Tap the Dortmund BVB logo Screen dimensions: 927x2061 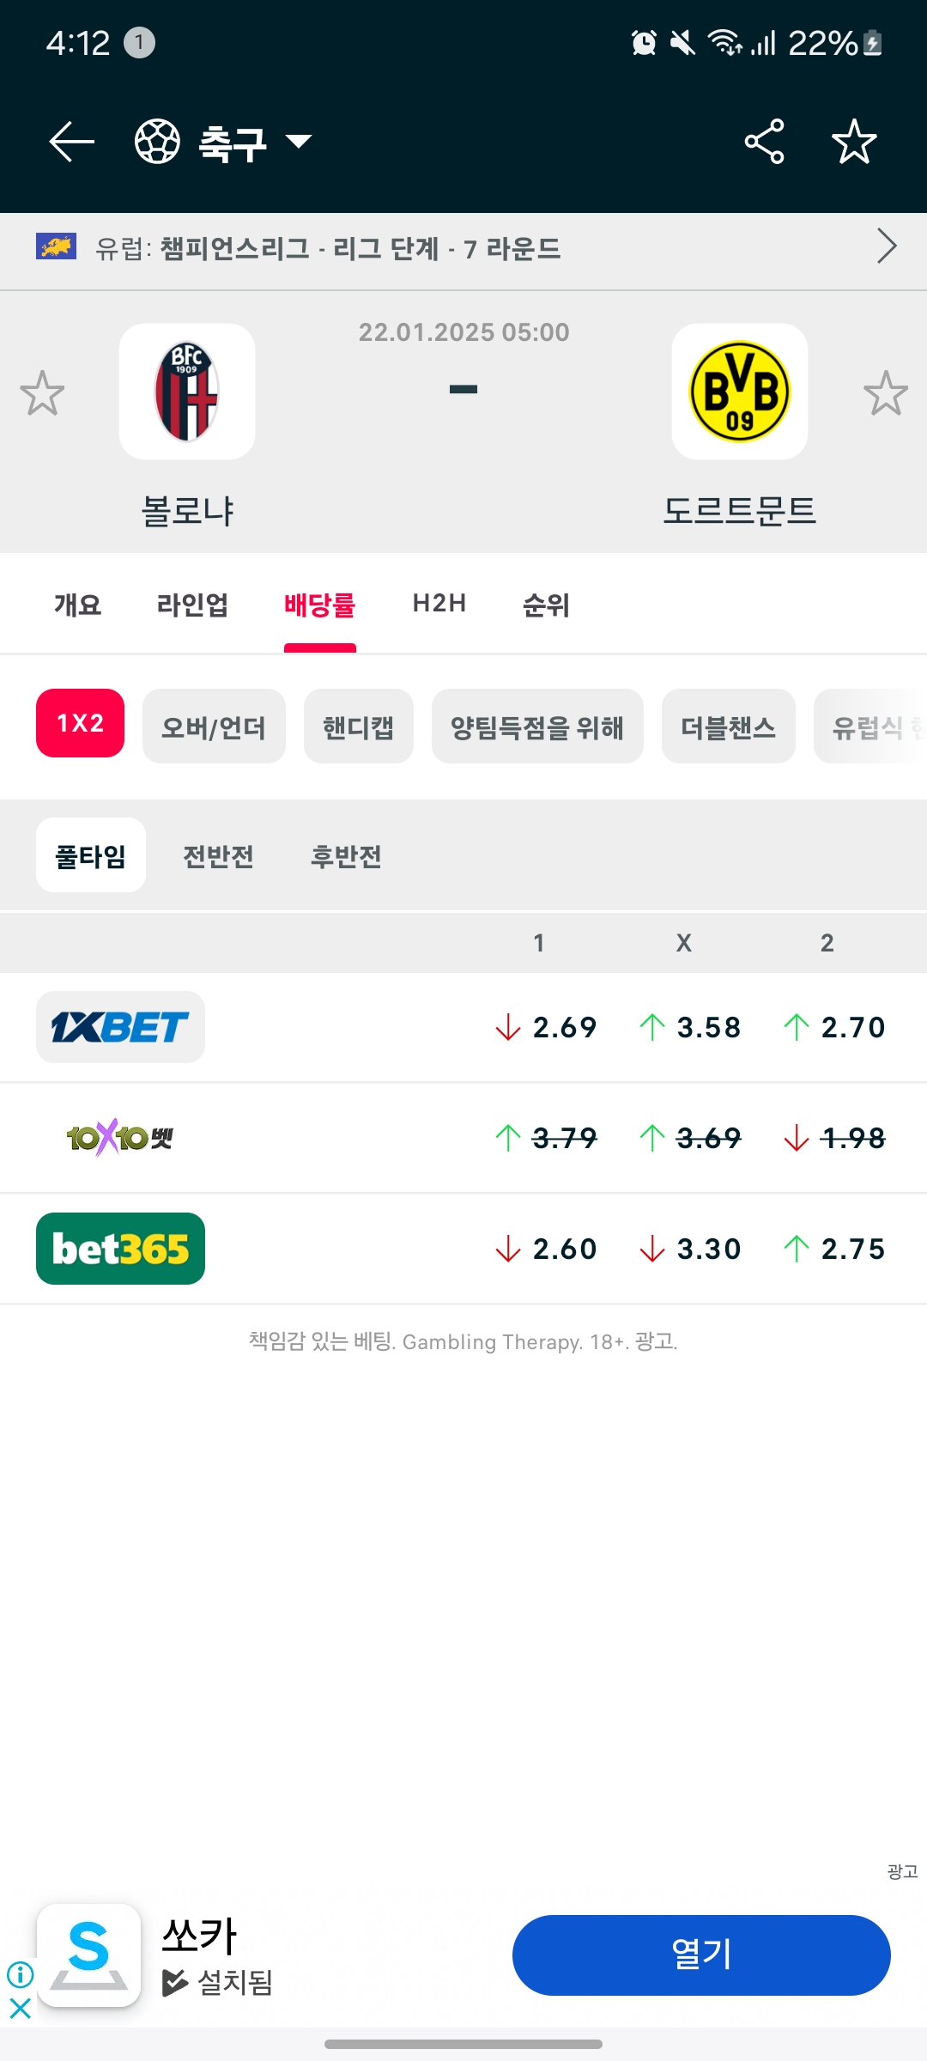pos(740,392)
